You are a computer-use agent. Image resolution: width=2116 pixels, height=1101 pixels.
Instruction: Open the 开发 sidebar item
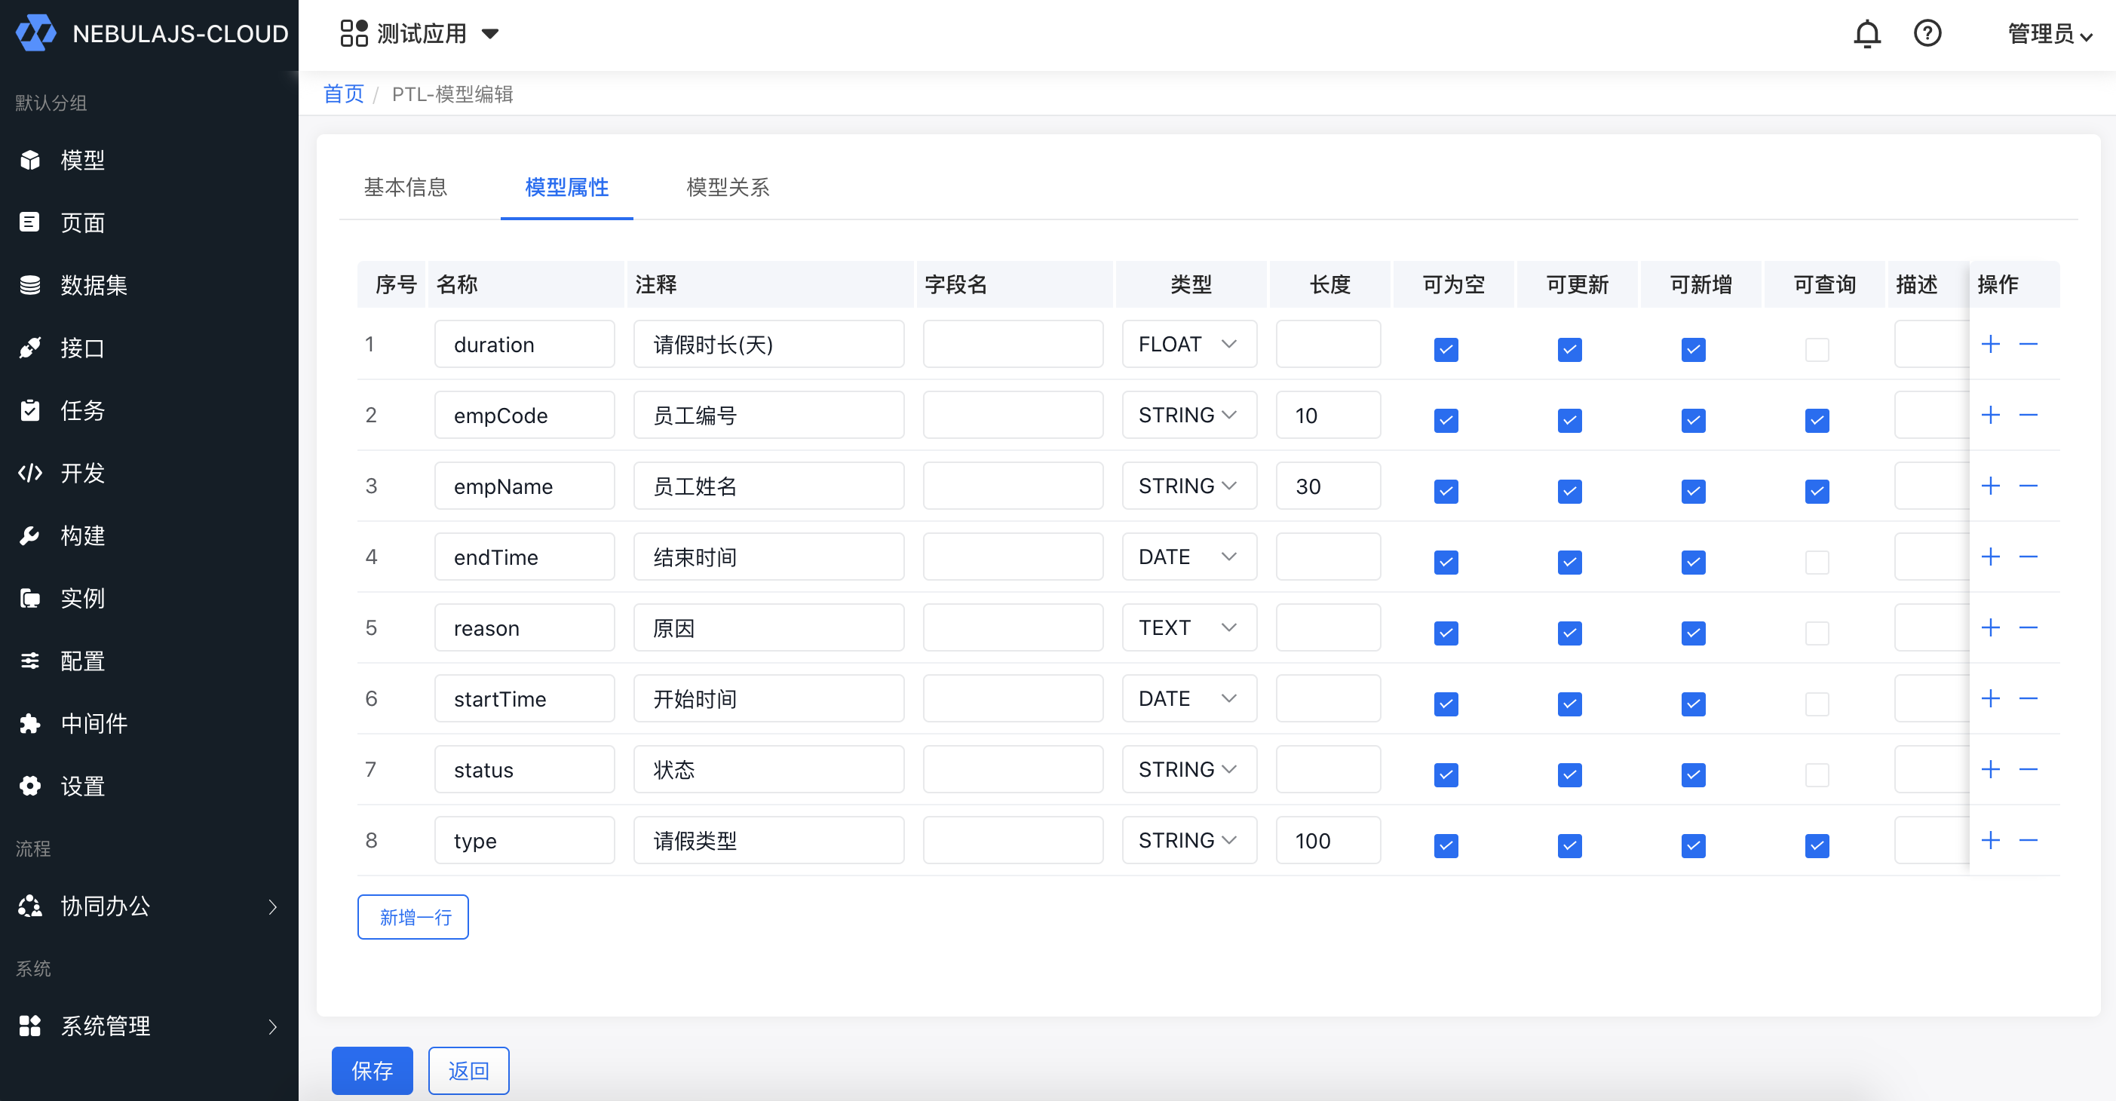(x=82, y=472)
